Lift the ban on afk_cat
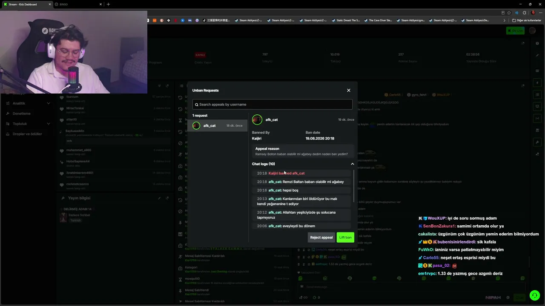Screen dimensions: 545x306 (x=345, y=238)
